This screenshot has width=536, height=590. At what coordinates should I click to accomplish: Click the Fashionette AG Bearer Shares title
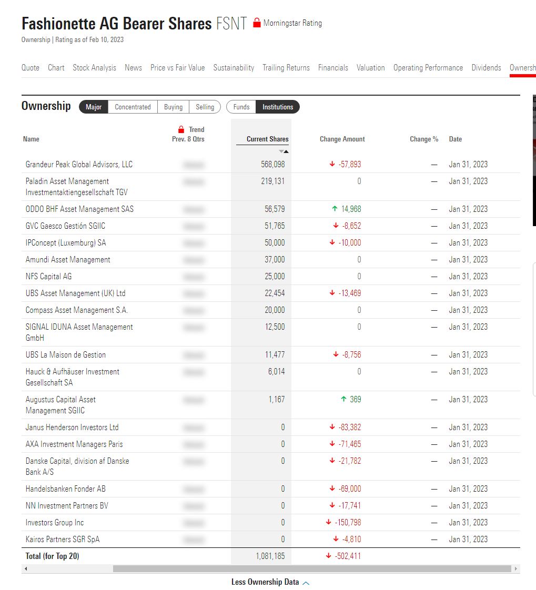(117, 23)
